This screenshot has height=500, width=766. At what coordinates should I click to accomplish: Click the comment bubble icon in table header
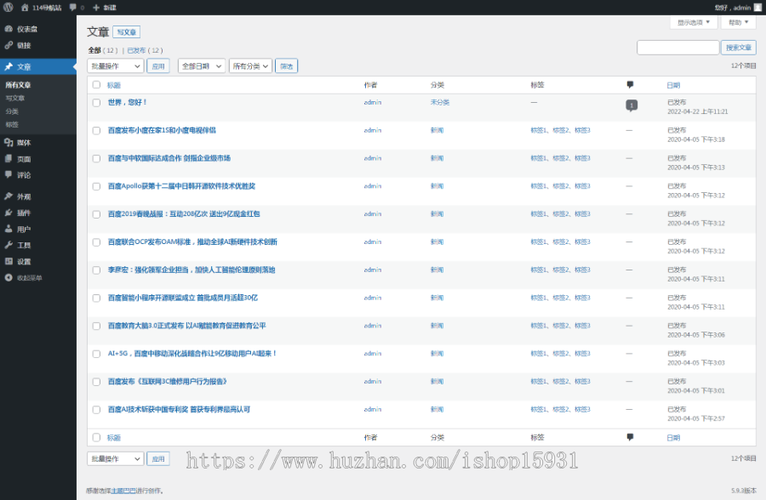pyautogui.click(x=630, y=85)
